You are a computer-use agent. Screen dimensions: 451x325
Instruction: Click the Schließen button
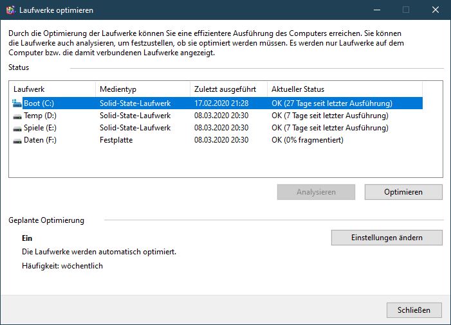pyautogui.click(x=414, y=310)
